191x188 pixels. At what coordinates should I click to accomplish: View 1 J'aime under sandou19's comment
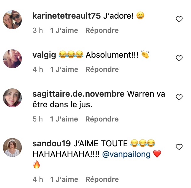[x=64, y=179]
